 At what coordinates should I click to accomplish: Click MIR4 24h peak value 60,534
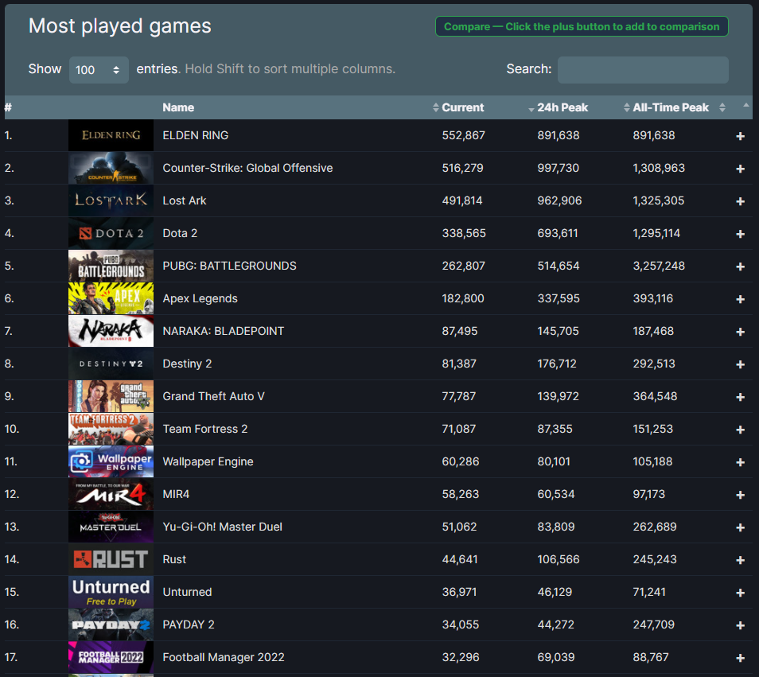click(555, 494)
